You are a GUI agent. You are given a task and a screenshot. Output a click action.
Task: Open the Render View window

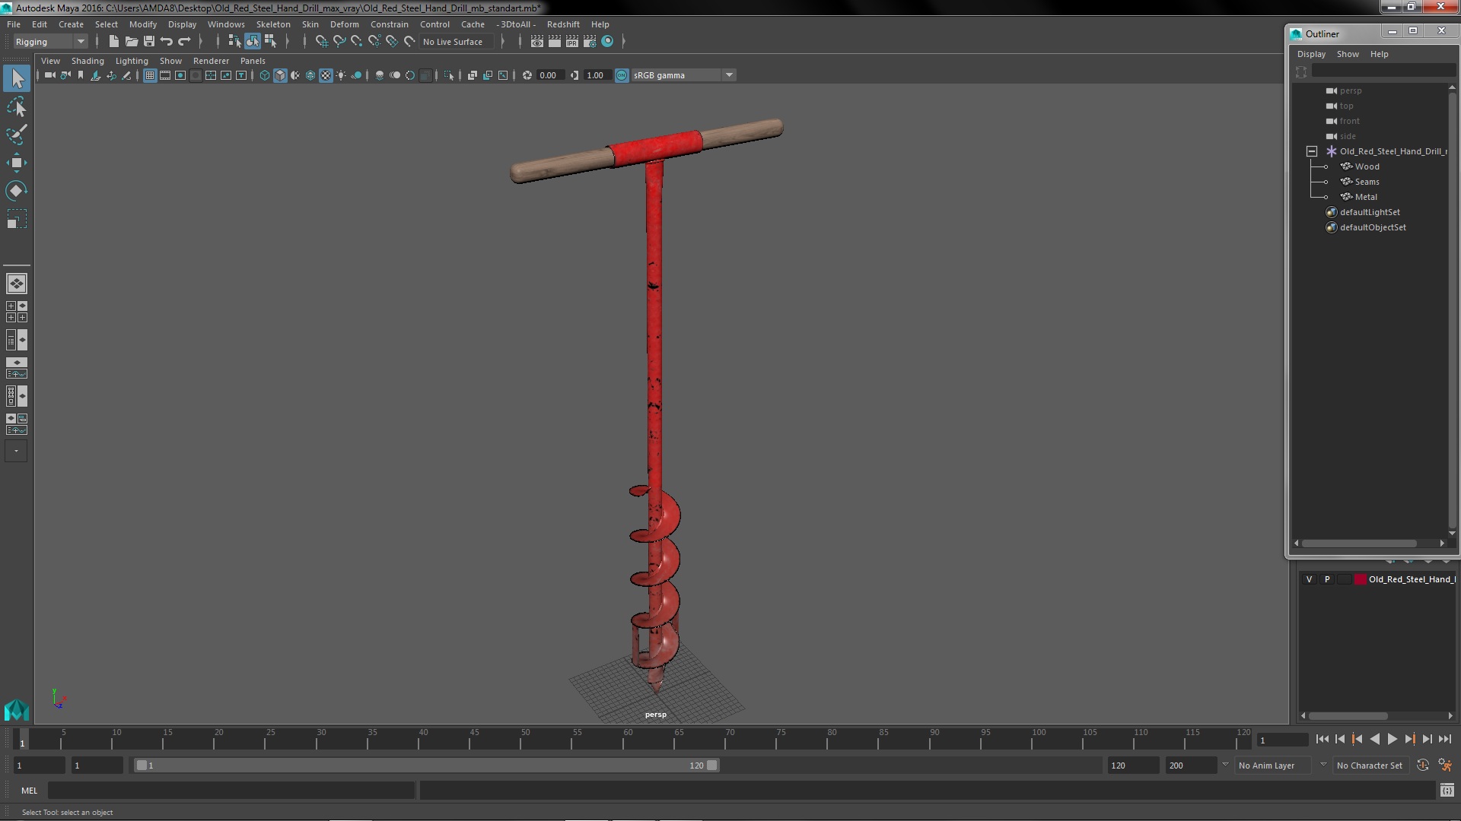point(537,41)
